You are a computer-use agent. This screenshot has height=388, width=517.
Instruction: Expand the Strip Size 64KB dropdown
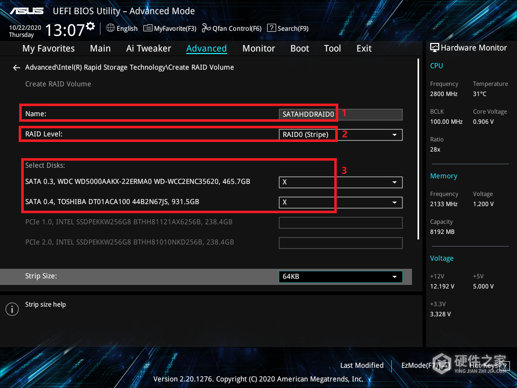[x=341, y=276]
